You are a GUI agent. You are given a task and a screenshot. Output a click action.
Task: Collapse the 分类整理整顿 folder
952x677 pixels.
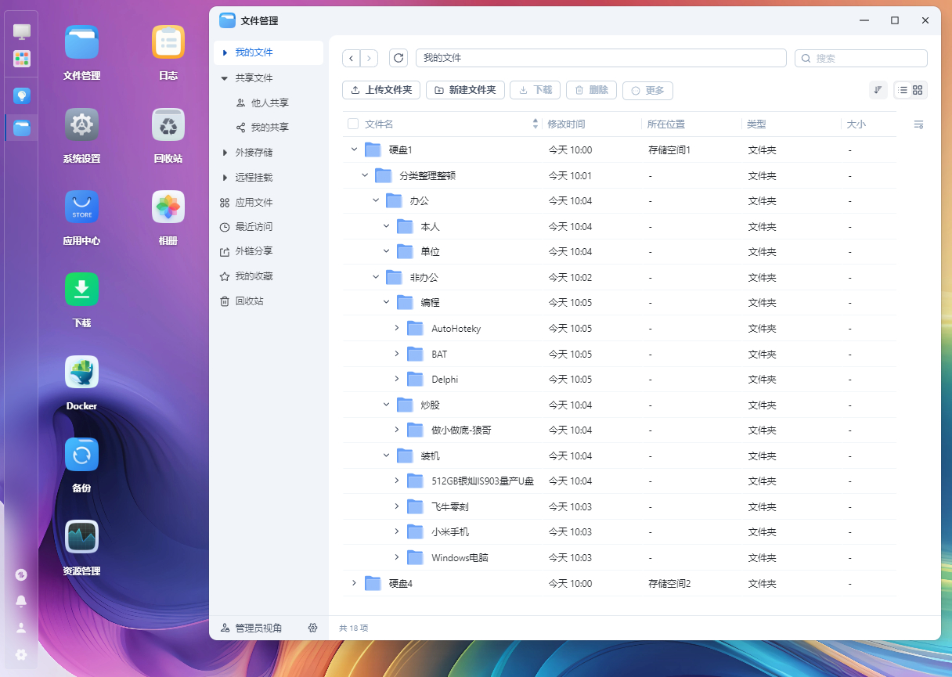pos(365,175)
